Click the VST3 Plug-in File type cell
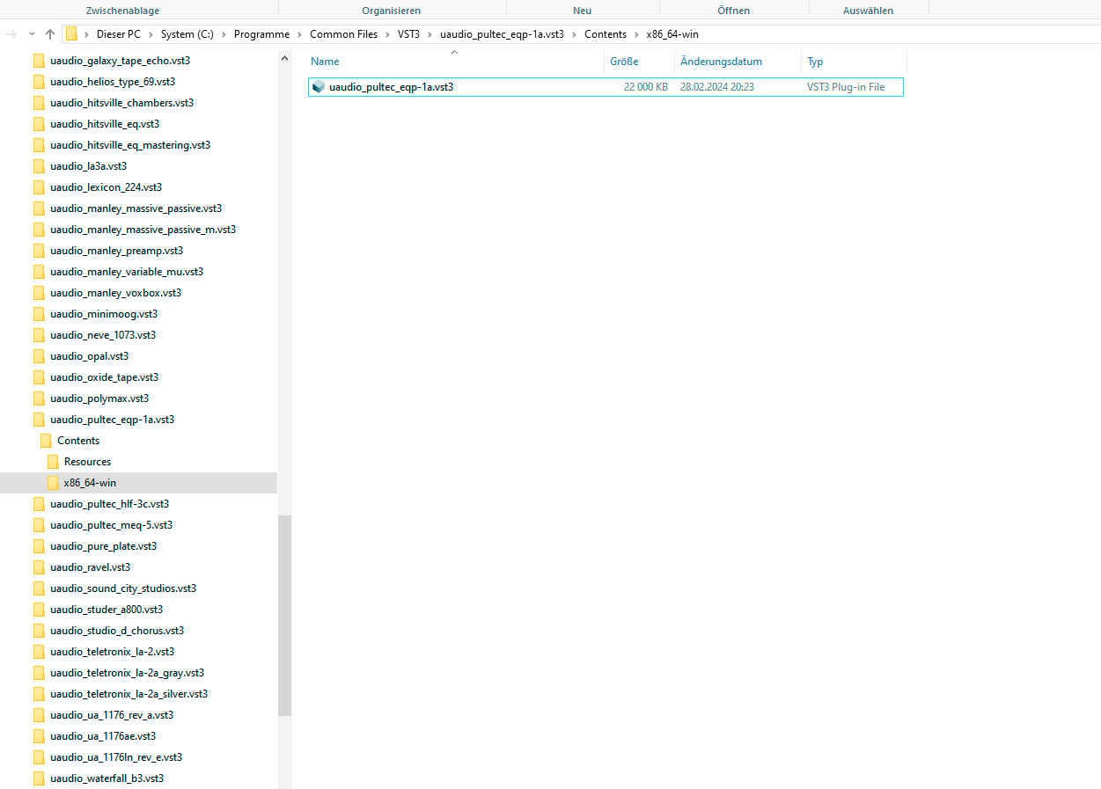The image size is (1101, 789). [846, 87]
